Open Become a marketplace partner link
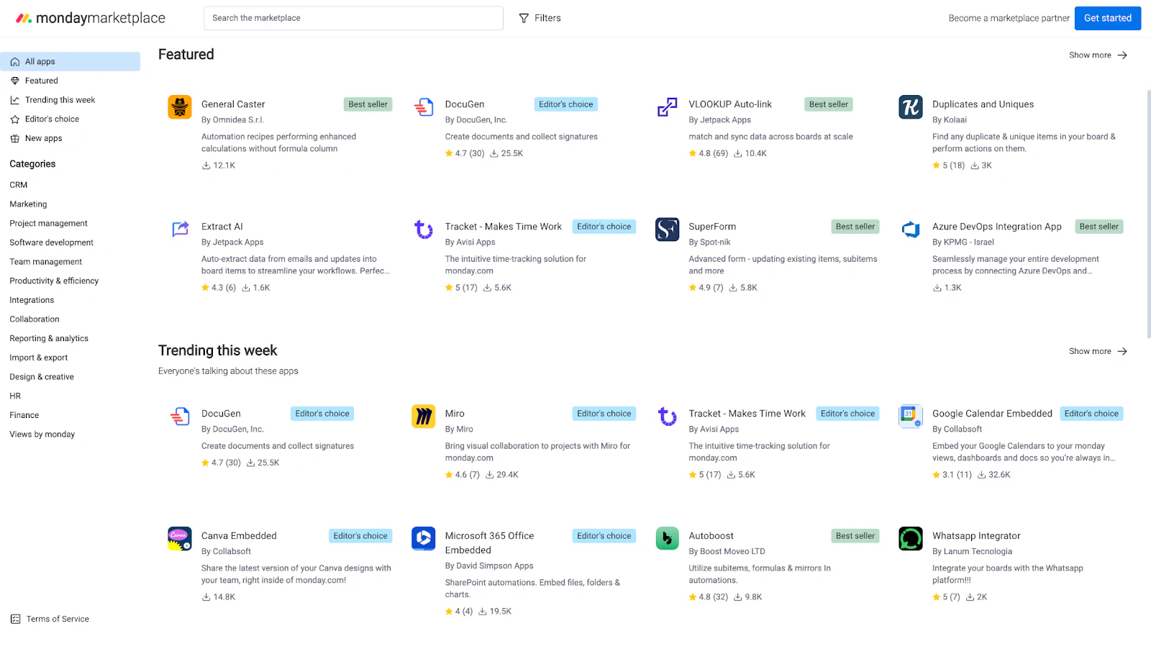Screen dimensions: 1151x649 click(x=1009, y=18)
